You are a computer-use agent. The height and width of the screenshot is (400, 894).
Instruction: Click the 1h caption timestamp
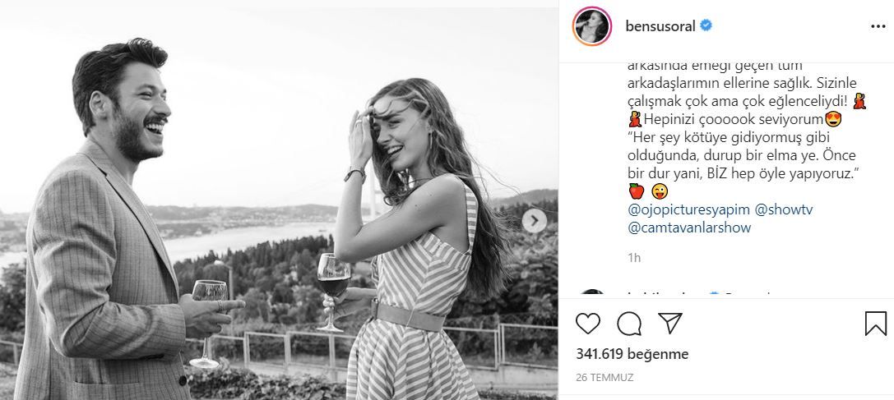pyautogui.click(x=634, y=257)
